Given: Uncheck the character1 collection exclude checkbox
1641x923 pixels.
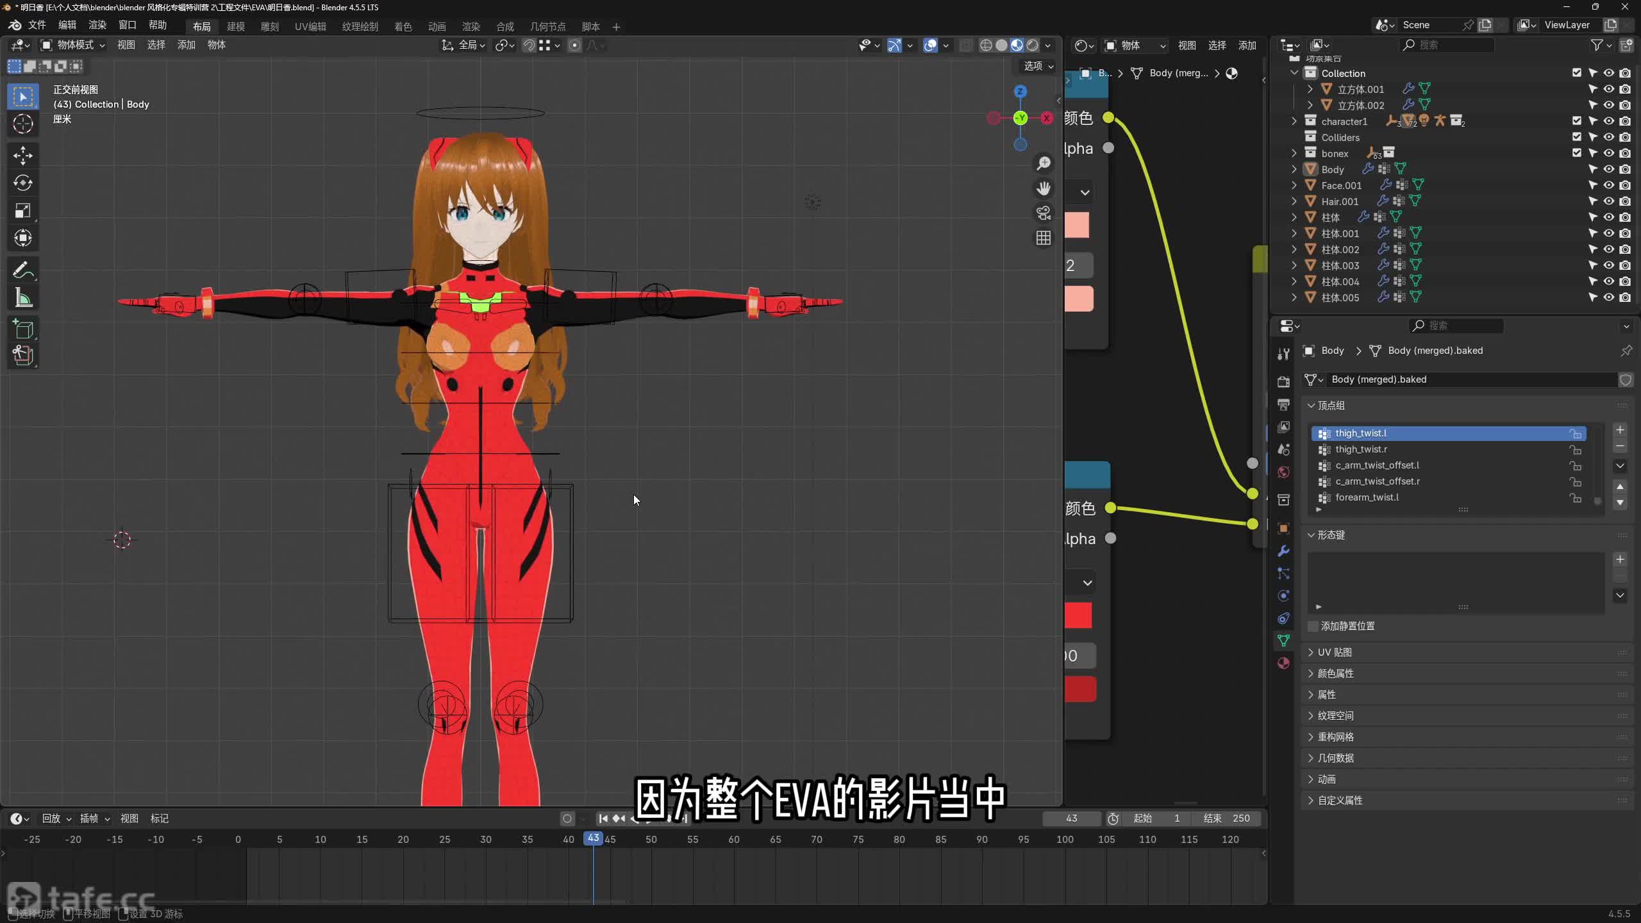Looking at the screenshot, I should [1576, 121].
